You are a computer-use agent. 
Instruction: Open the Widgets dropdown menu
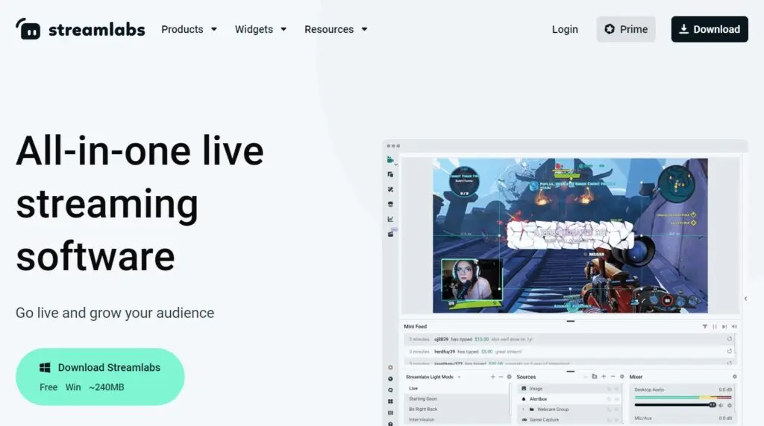260,29
